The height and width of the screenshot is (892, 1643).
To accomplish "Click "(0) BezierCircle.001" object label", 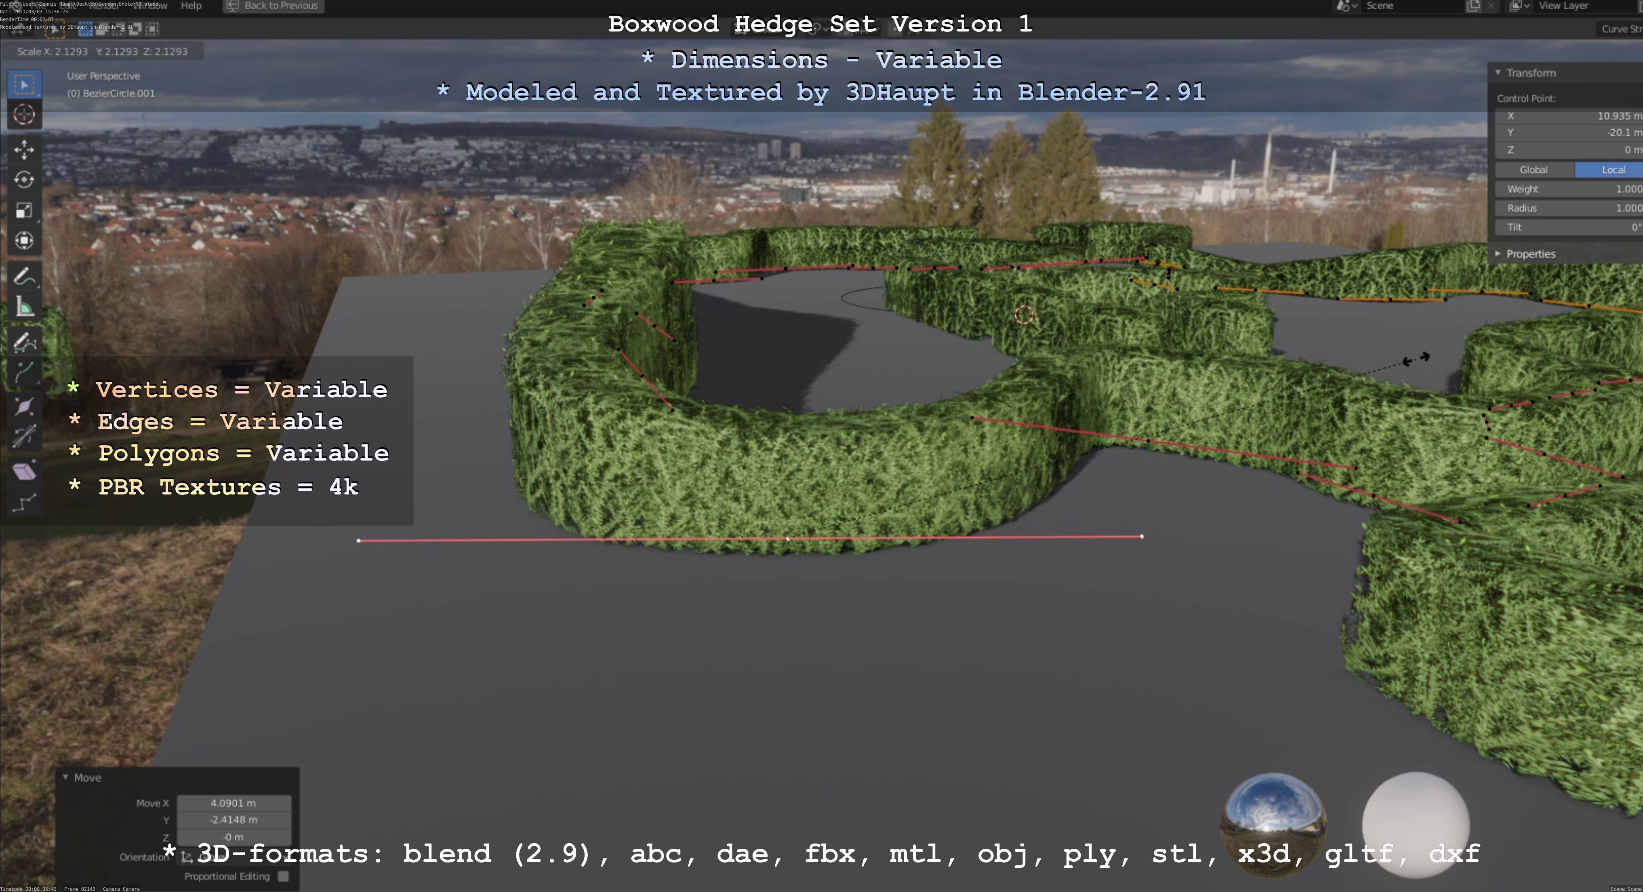I will coord(111,93).
